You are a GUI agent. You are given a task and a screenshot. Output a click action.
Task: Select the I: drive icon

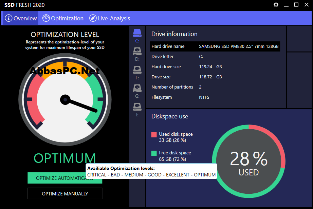pos(137,107)
